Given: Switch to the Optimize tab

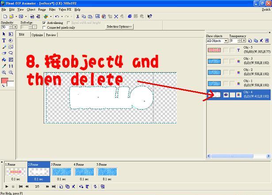Looking at the screenshot, I should click(x=37, y=34).
